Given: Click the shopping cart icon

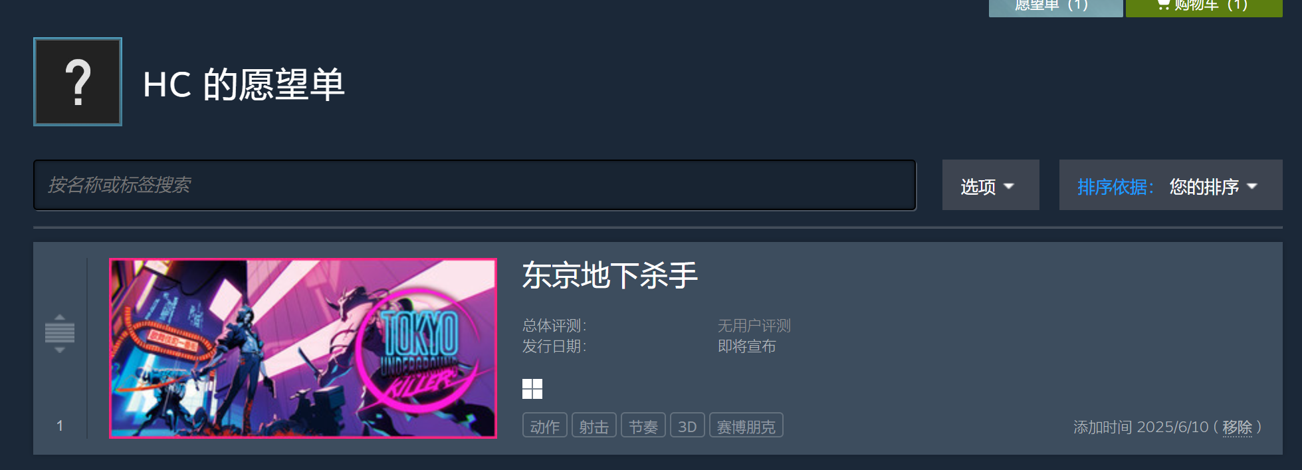Looking at the screenshot, I should pos(1163,5).
